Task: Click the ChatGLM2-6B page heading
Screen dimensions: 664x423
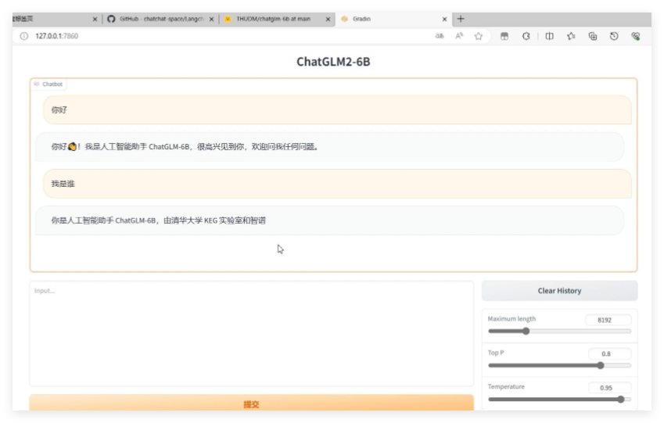Action: 333,62
